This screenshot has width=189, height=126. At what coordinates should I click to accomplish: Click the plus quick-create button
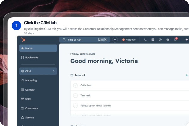point(115,40)
